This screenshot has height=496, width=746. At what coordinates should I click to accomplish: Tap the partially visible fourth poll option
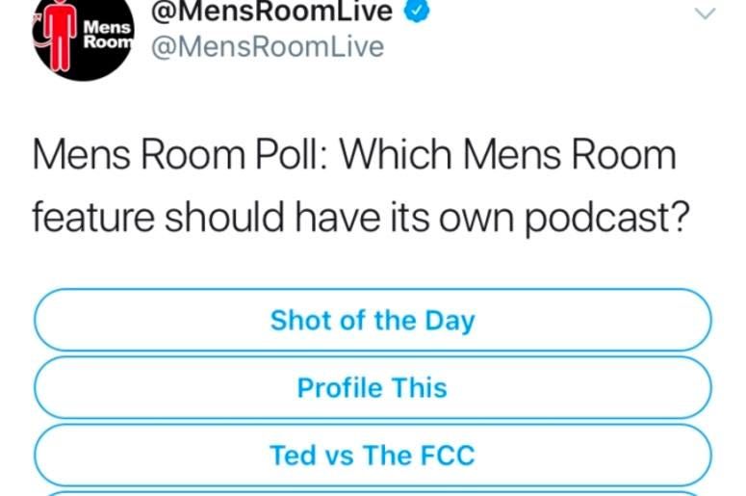(373, 494)
